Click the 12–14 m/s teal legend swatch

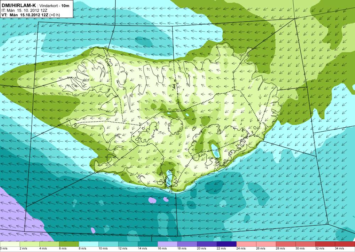point(128,244)
